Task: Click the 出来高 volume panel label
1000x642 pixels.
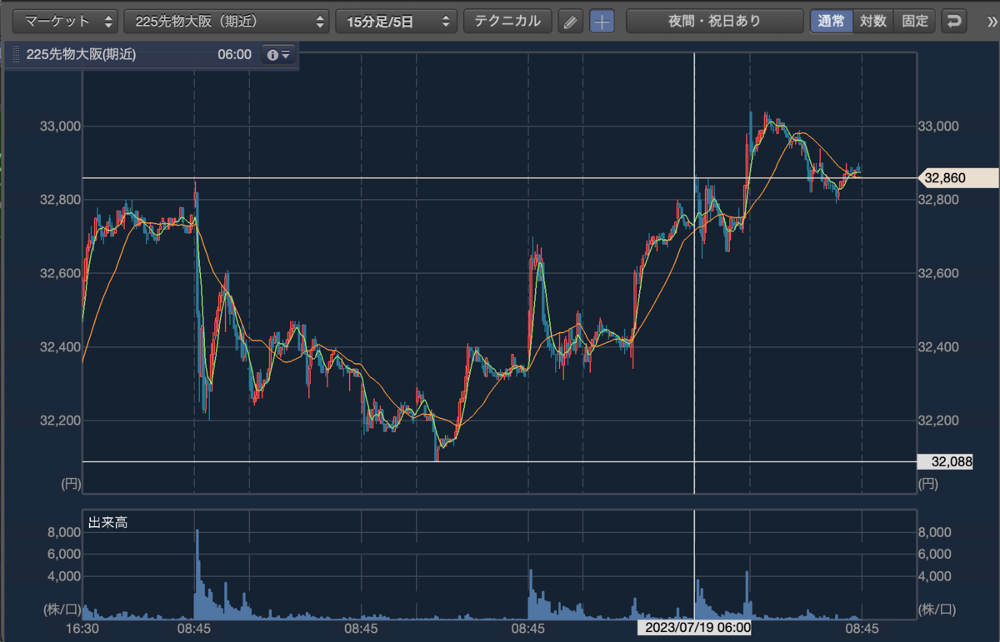Action: (x=107, y=523)
